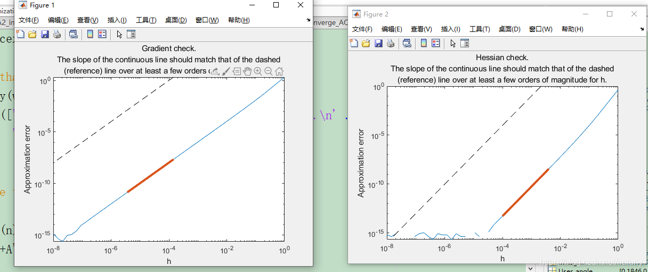The height and width of the screenshot is (272, 648).
Task: Click the 'Hessian check.' title text
Action: tap(502, 57)
